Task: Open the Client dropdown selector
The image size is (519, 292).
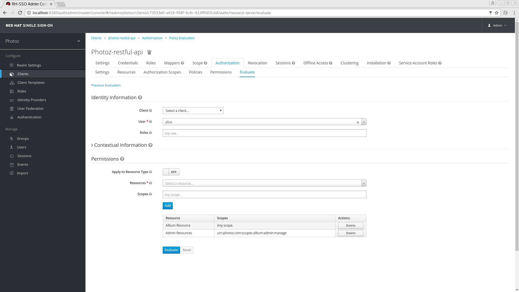Action: coord(192,110)
